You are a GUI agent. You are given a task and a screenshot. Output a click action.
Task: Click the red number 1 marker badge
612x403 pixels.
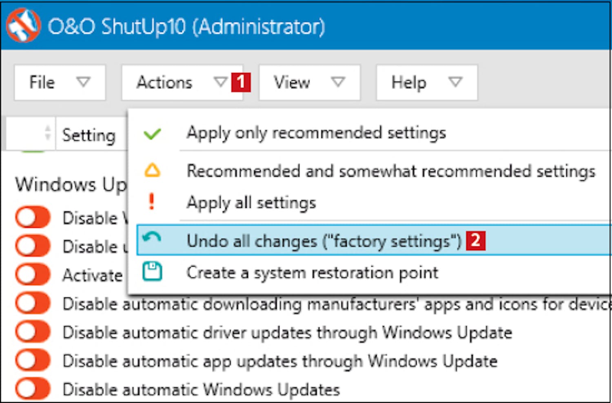point(241,82)
